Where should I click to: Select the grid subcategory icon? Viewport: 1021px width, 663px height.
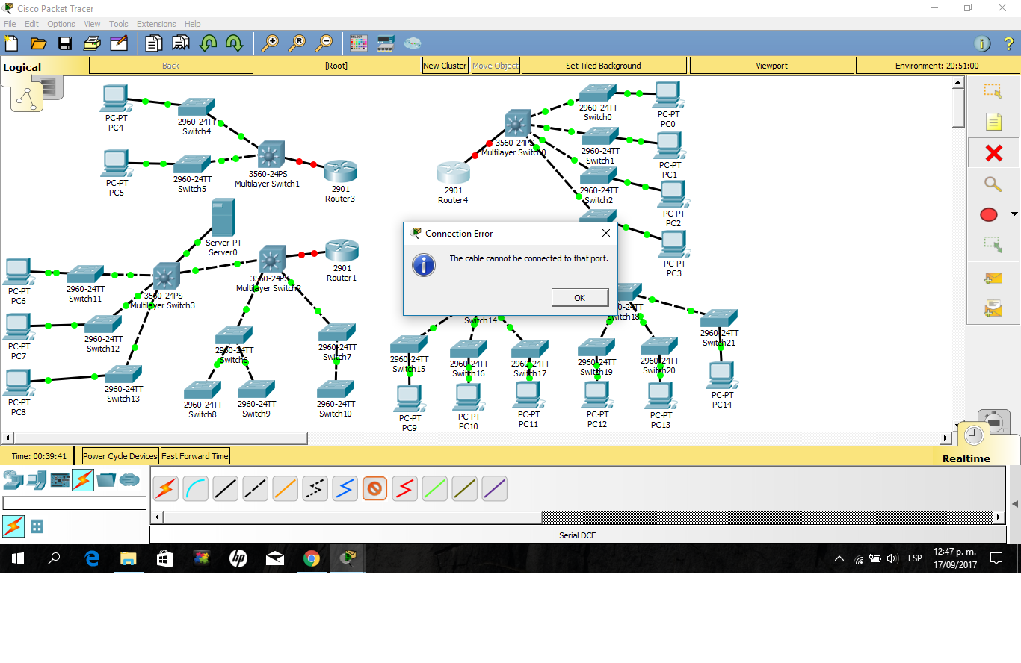37,526
